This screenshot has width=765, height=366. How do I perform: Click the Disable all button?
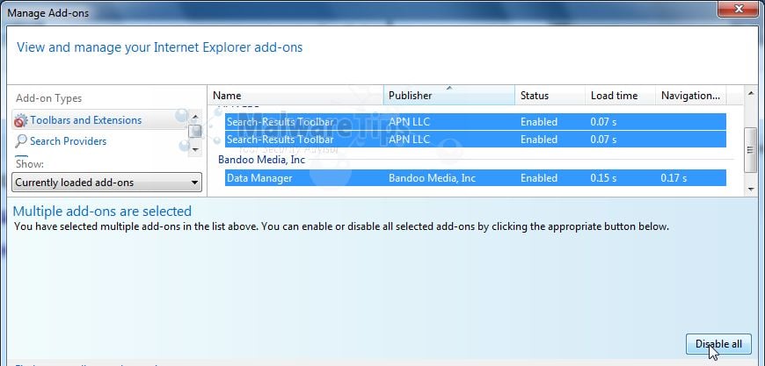coord(718,344)
